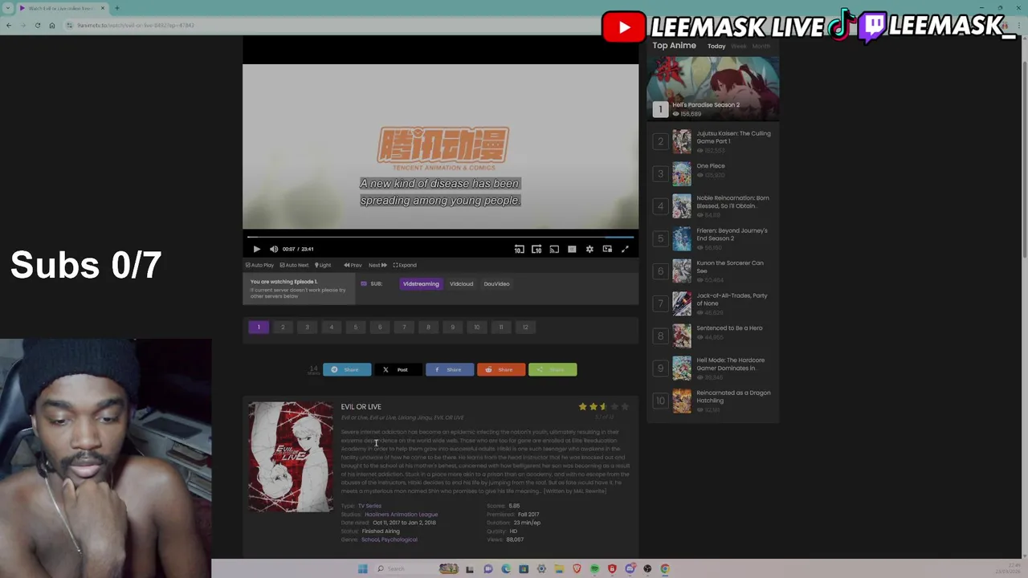The height and width of the screenshot is (578, 1028).
Task: Click the green ShareThis button
Action: [x=553, y=370]
